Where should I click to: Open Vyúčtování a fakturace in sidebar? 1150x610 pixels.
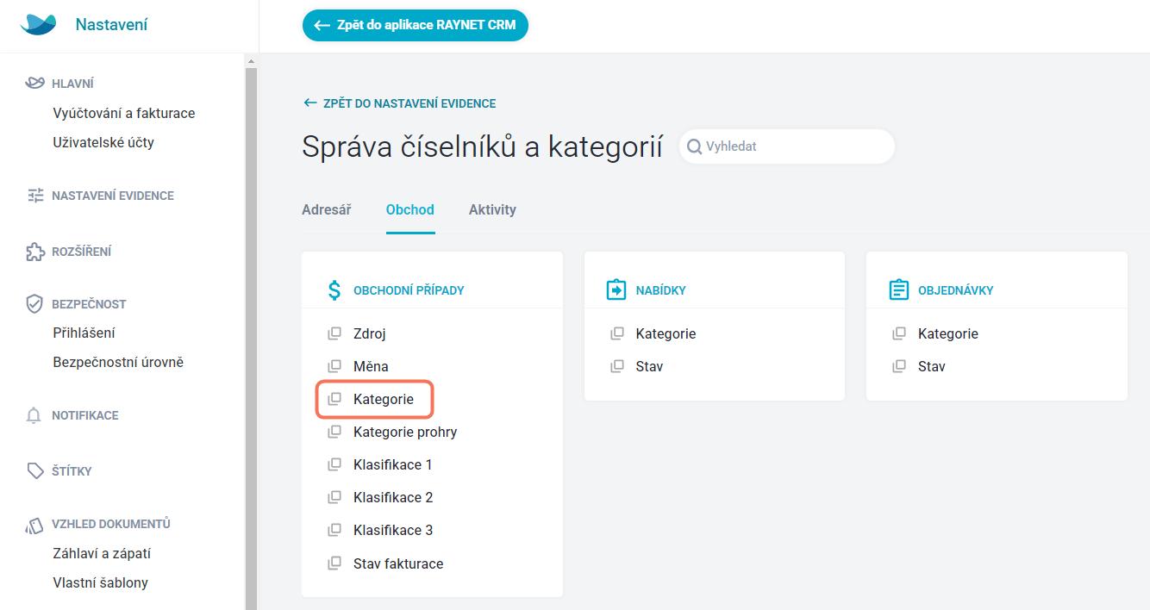point(124,113)
